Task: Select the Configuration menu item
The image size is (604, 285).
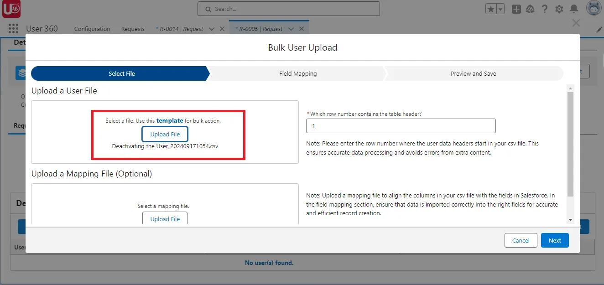Action: point(92,29)
